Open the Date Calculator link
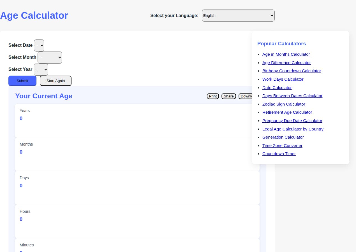Image resolution: width=356 pixels, height=252 pixels. 277,88
